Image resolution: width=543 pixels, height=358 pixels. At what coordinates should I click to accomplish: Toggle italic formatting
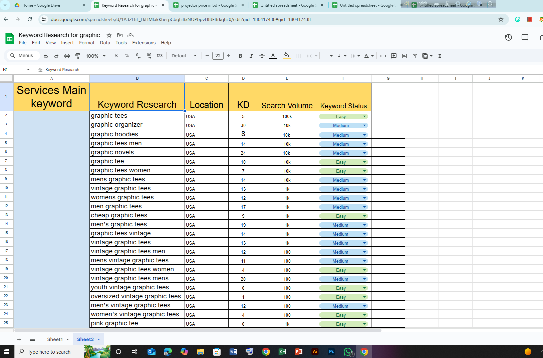(251, 56)
